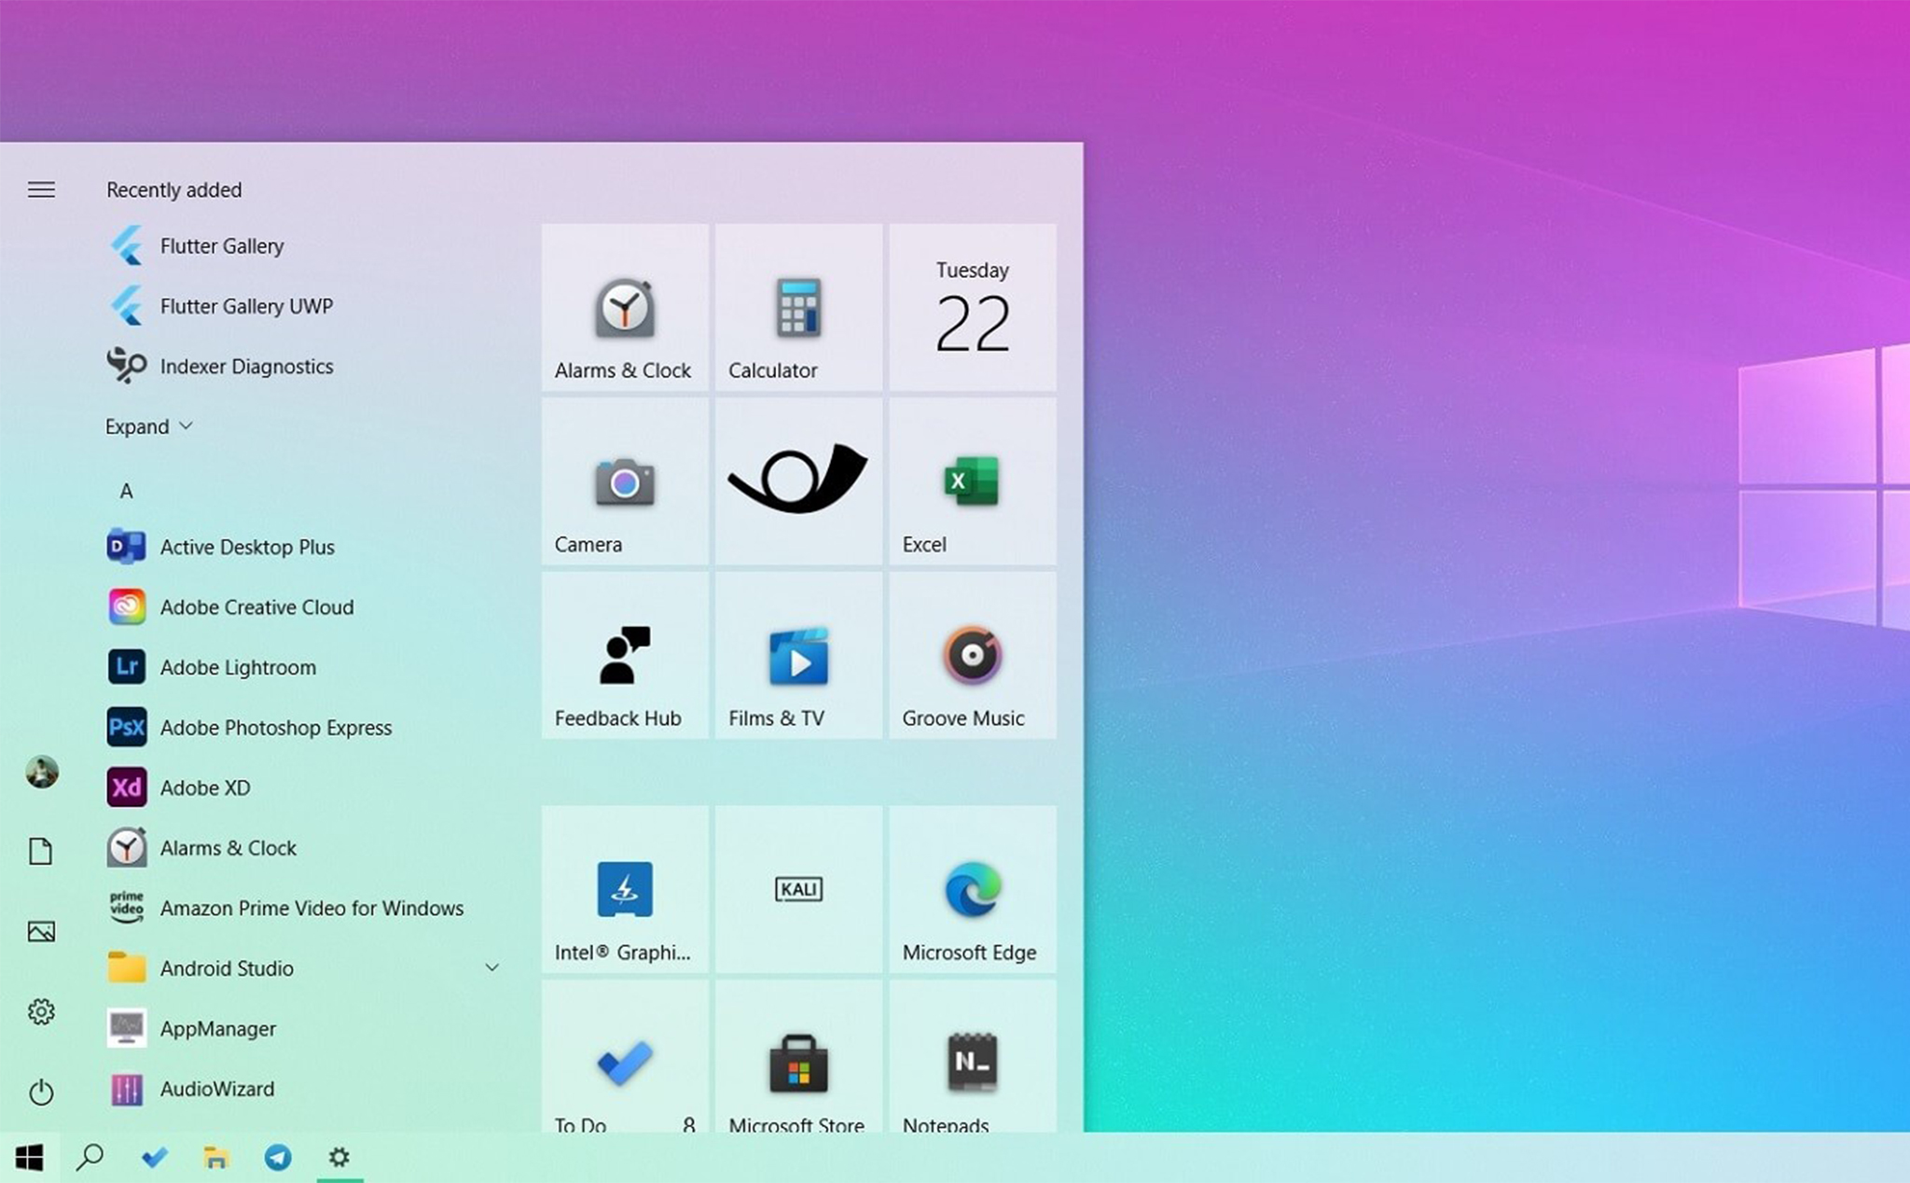Image resolution: width=1910 pixels, height=1183 pixels.
Task: Click the letter A section header
Action: click(126, 491)
